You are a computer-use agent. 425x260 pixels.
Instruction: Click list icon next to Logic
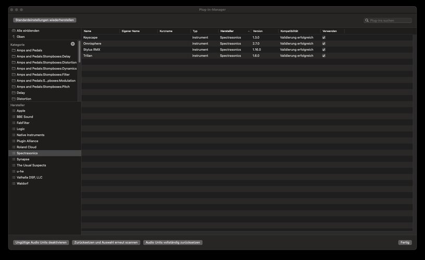[14, 129]
